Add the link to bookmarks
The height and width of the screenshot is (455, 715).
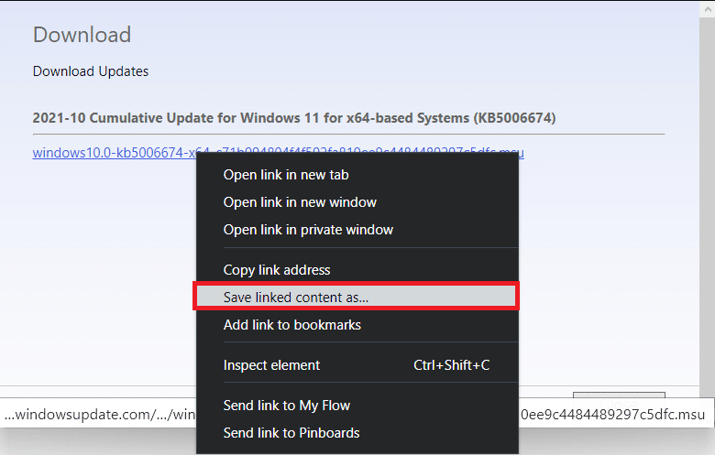[291, 325]
